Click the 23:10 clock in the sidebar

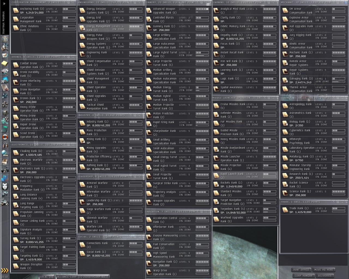coord(5,277)
